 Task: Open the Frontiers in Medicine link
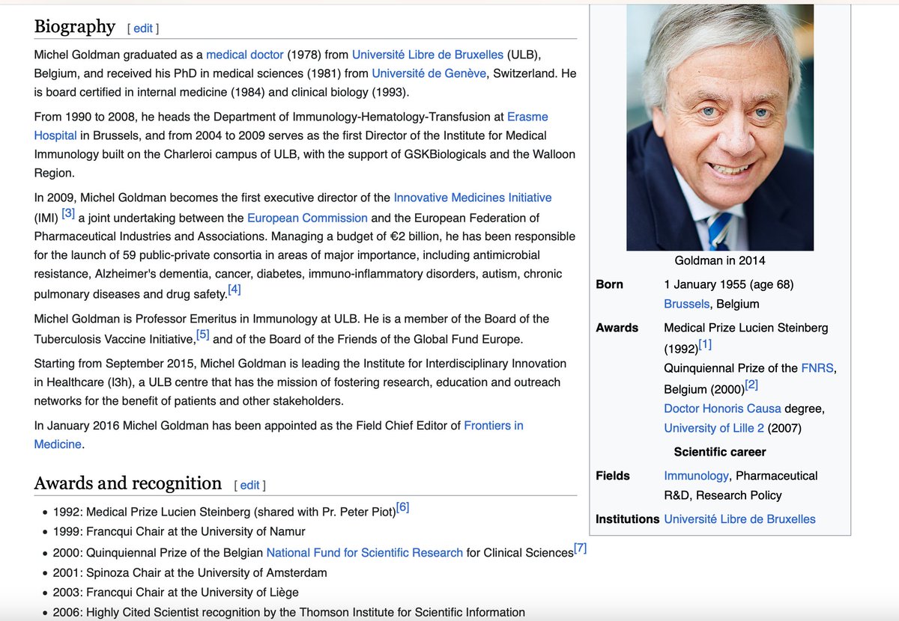493,426
